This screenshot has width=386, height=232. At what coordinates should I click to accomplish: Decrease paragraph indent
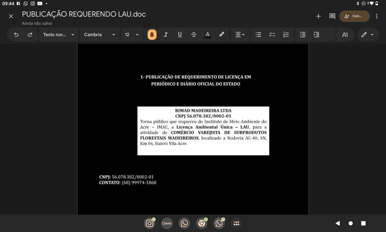[x=303, y=35]
